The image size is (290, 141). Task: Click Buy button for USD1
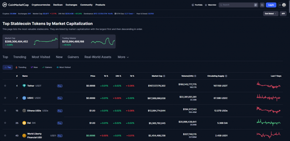coord(60,136)
